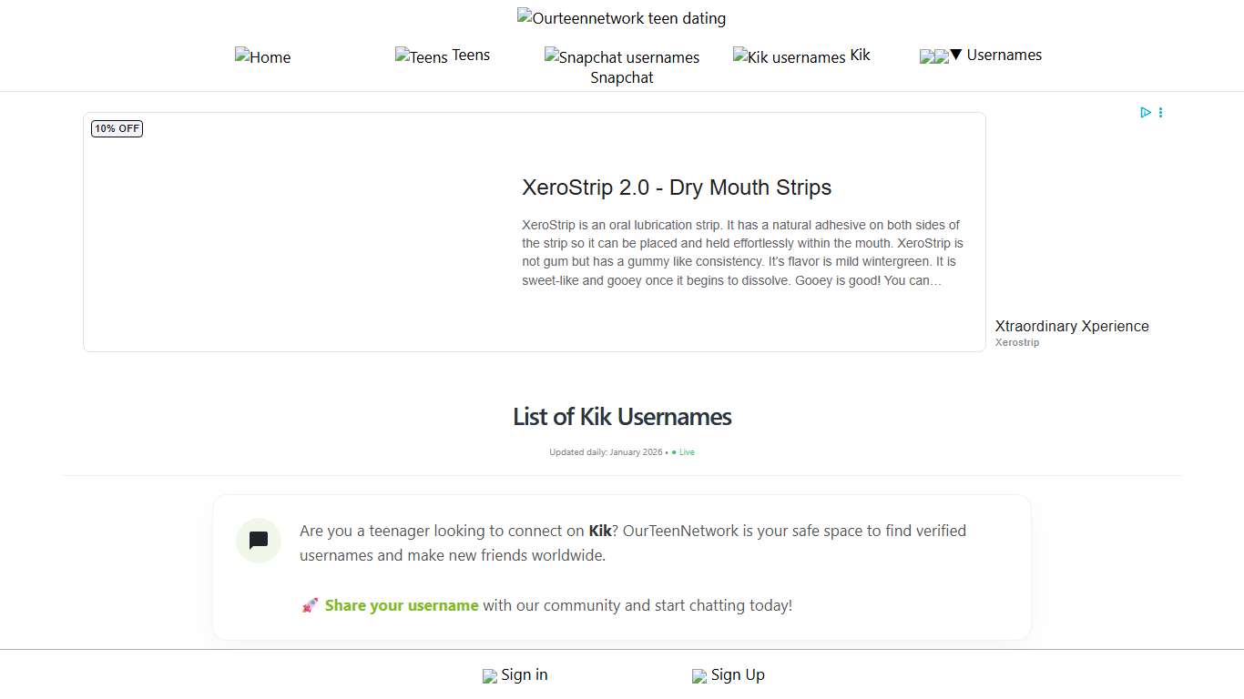Click the Sign in user icon
The width and height of the screenshot is (1244, 699).
coord(490,675)
